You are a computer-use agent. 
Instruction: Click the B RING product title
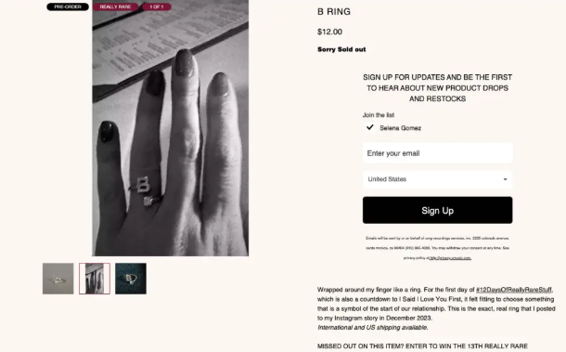[334, 11]
